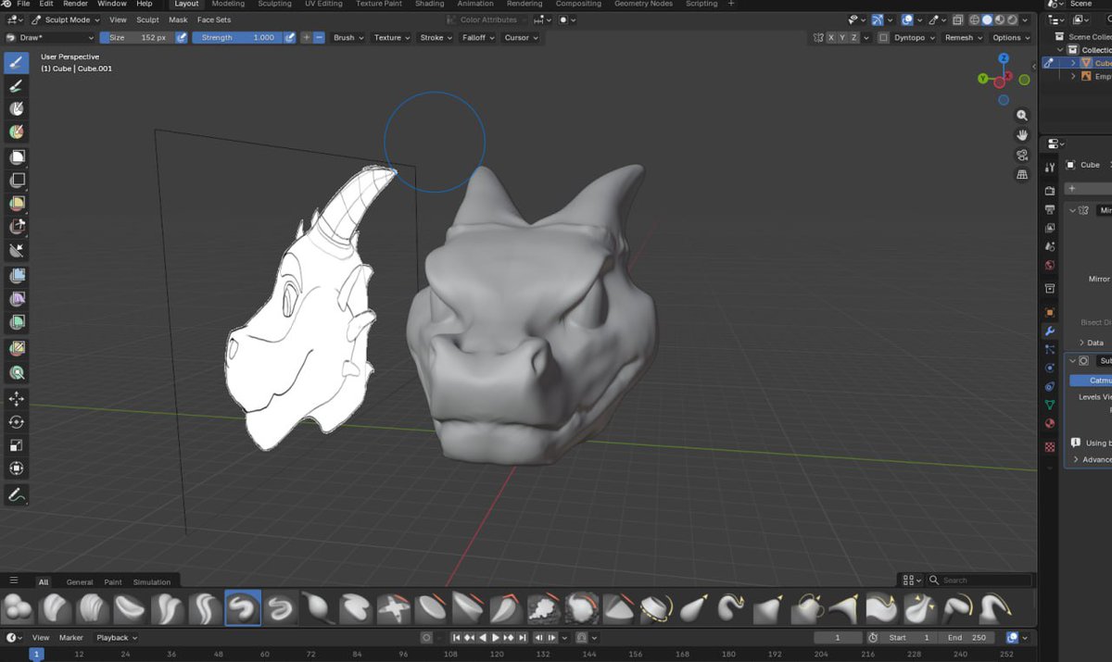Screen dimensions: 1112x662
Task: Click the Z axis on navigation gizmo
Action: [x=1004, y=59]
